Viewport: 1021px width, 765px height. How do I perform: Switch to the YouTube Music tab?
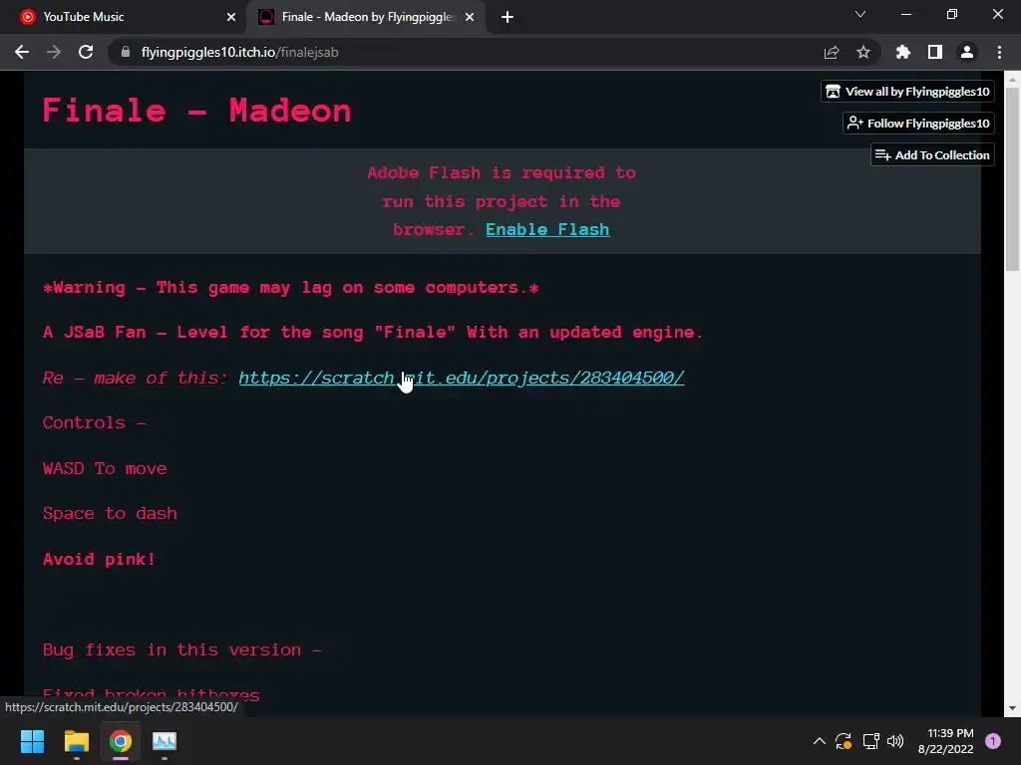[x=124, y=17]
